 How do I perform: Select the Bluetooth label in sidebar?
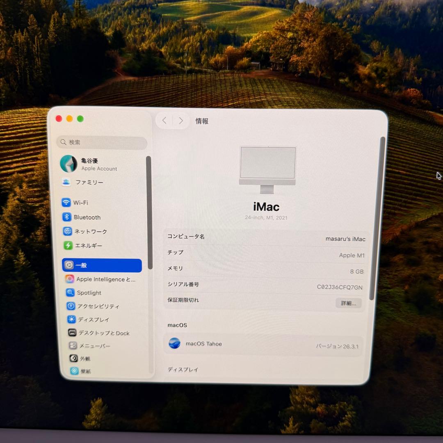pos(87,217)
